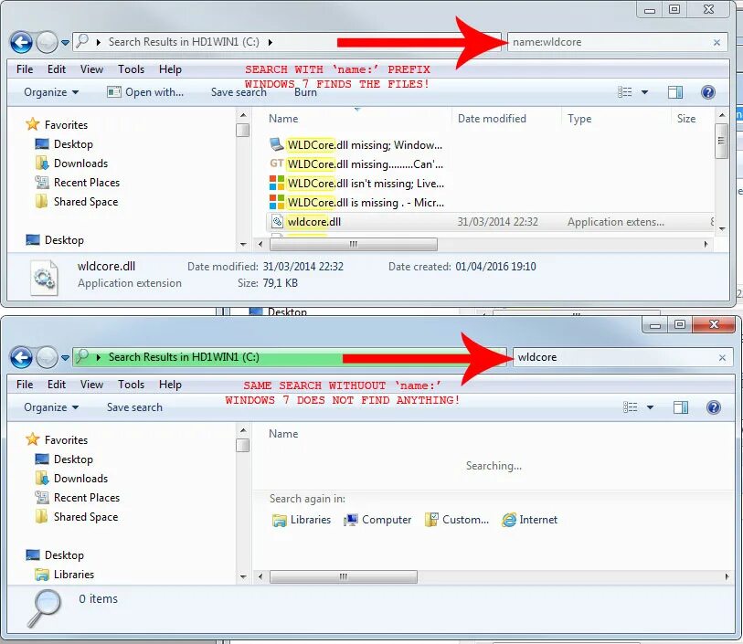The image size is (743, 644).
Task: Click Save search in top window
Action: 239,92
